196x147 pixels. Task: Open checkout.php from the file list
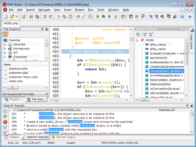(x=18, y=69)
